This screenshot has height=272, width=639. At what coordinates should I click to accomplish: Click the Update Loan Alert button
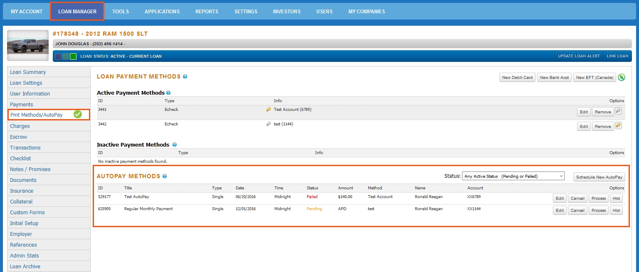click(579, 56)
